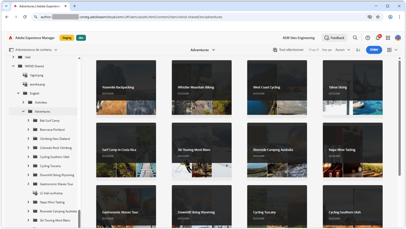This screenshot has height=229, width=406.
Task: Open the tab search dropdown in Chrome
Action: 6,6
